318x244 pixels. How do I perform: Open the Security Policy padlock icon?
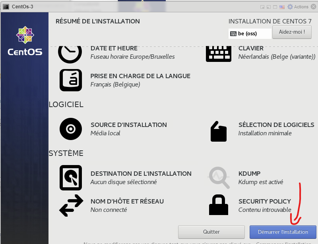[218, 205]
